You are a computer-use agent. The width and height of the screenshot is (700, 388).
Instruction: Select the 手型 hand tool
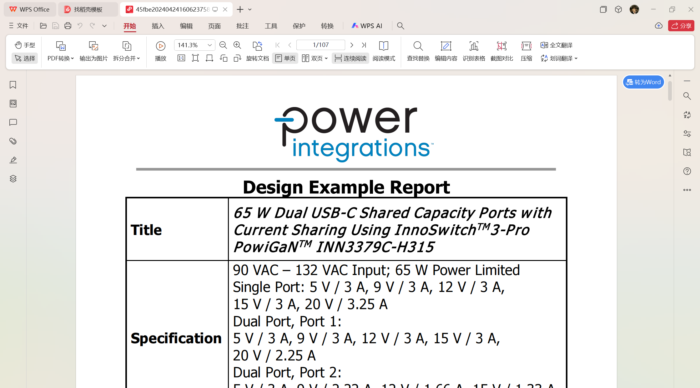[25, 45]
